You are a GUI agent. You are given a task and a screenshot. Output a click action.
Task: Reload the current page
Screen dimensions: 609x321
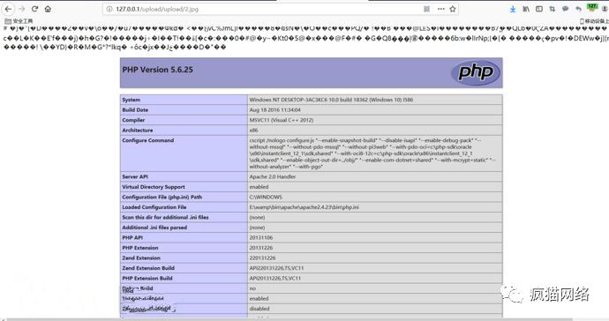34,9
